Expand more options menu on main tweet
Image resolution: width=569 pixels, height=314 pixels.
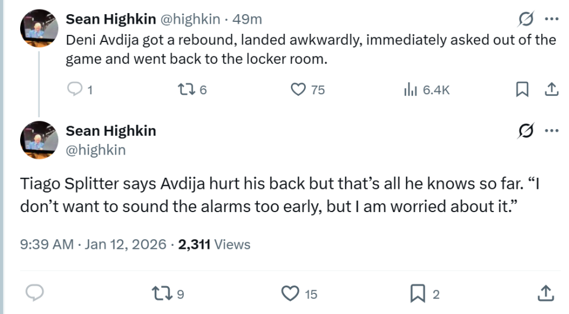551,130
